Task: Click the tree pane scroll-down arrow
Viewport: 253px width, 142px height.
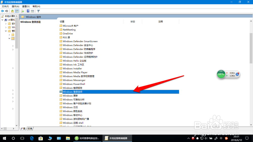Action: (16, 125)
